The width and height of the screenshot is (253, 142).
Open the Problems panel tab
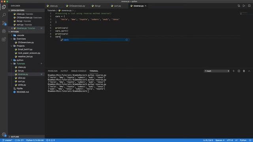pyautogui.click(x=53, y=71)
